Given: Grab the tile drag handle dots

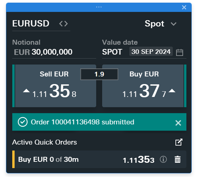Looking at the screenshot, I should 99,7.
